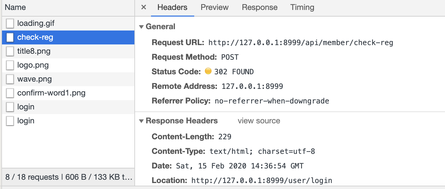Click the check-reg request file icon
Viewport: 445px width, 189px height.
point(10,37)
